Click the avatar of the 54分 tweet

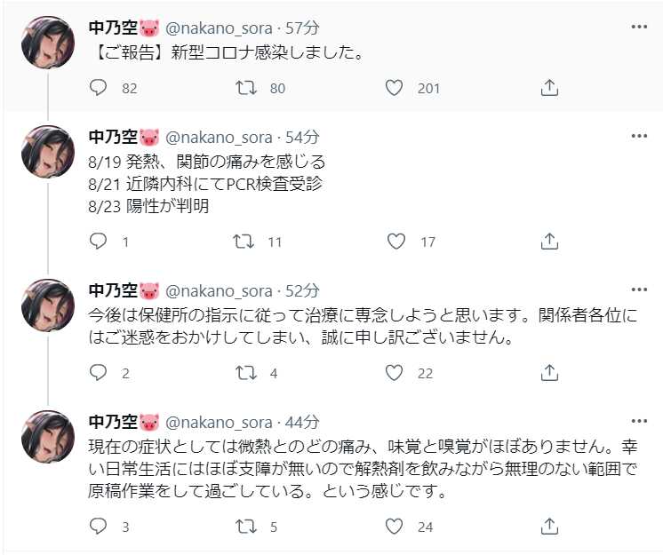(47, 151)
